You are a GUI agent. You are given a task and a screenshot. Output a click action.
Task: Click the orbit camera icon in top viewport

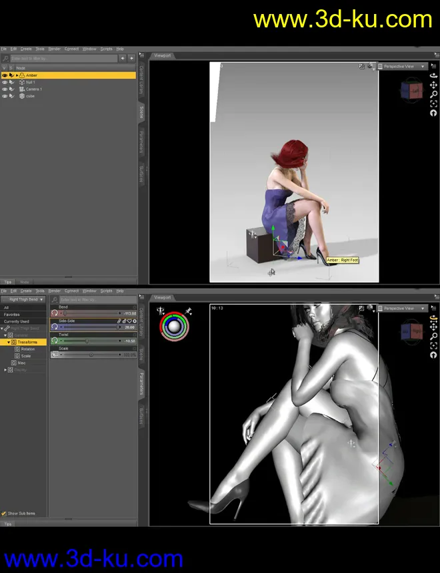434,77
